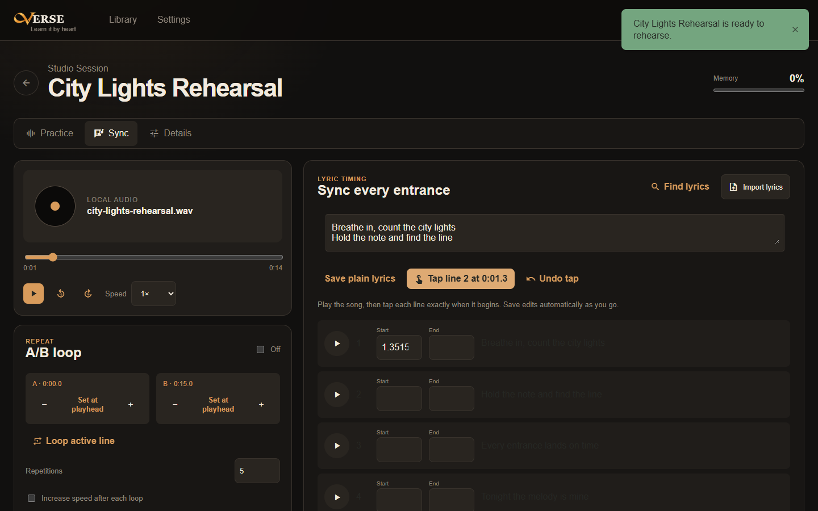Screen dimensions: 818x511
Task: Play line 1 Breathe in preview
Action: [337, 344]
